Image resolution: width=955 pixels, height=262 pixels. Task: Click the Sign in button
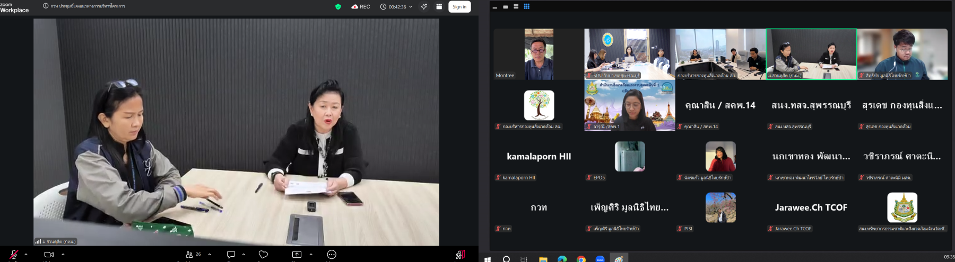459,7
